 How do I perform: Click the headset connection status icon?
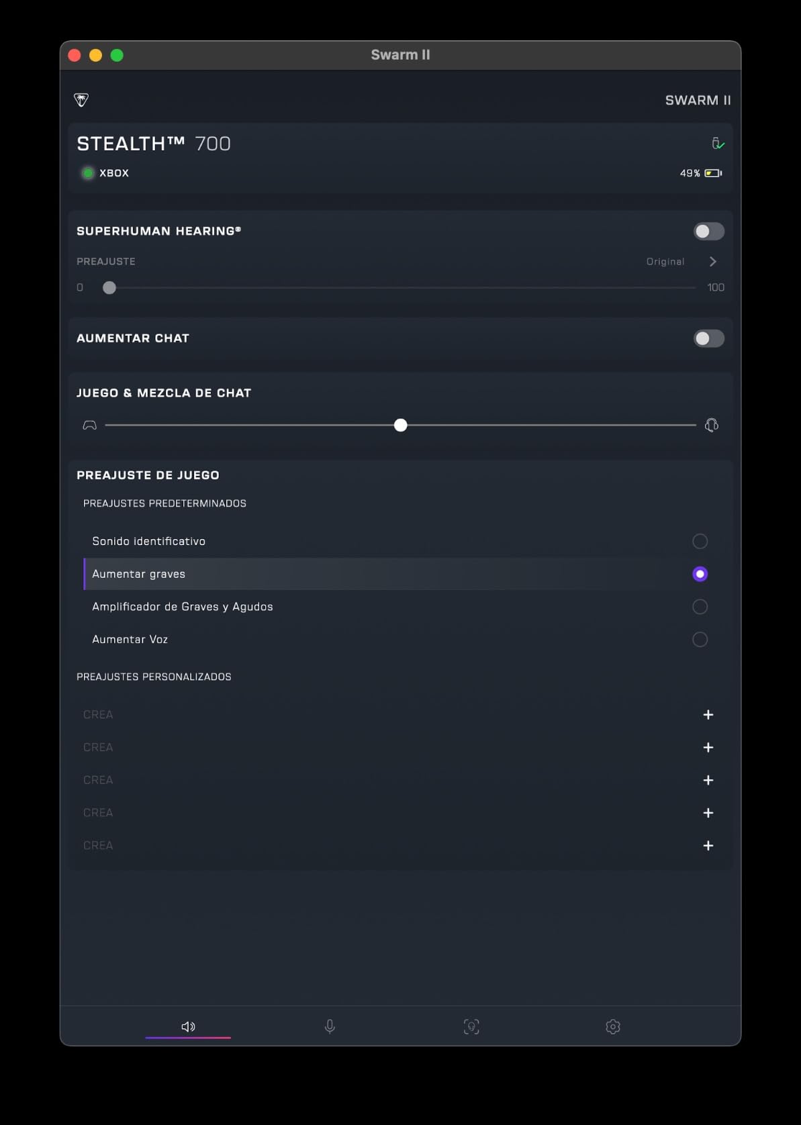(x=718, y=143)
